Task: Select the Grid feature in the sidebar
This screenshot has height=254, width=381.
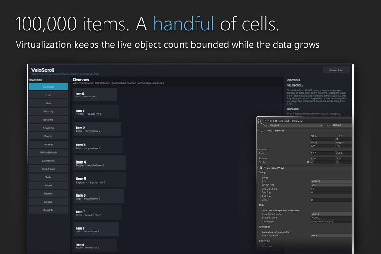Action: (x=48, y=103)
